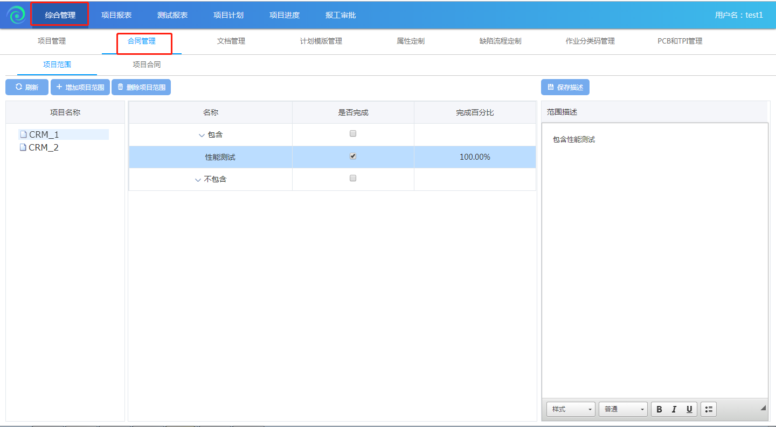Image resolution: width=776 pixels, height=427 pixels.
Task: Click the 增加项目范围 button
Action: [80, 87]
